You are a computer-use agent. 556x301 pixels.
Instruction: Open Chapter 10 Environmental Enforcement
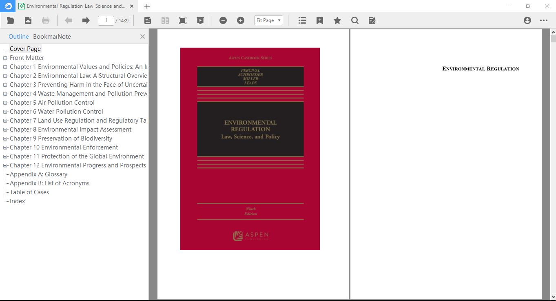click(x=64, y=147)
